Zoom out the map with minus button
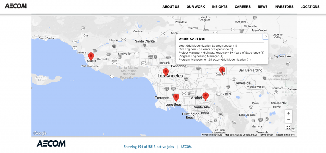326x153 pixels. pyautogui.click(x=288, y=120)
